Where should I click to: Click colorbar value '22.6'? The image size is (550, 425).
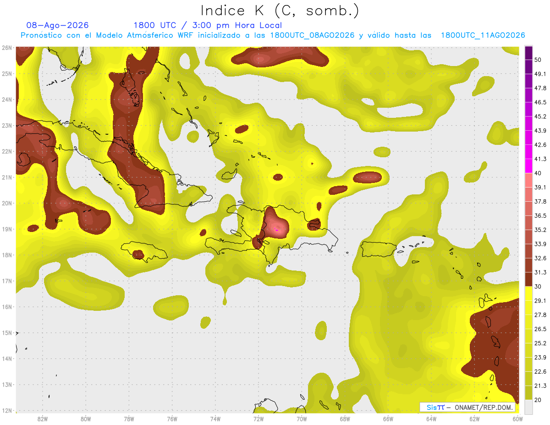[540, 371]
